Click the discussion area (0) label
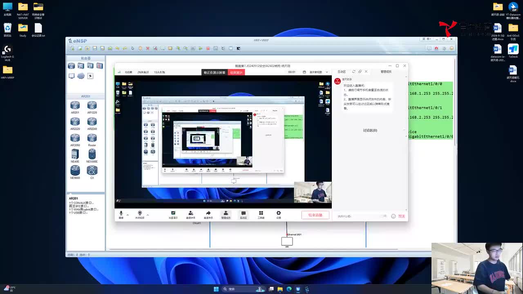 [x=370, y=130]
